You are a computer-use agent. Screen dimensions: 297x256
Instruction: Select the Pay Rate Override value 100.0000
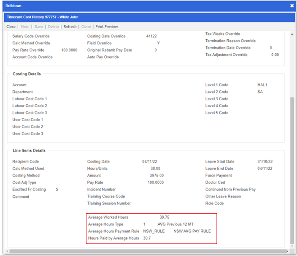69,50
